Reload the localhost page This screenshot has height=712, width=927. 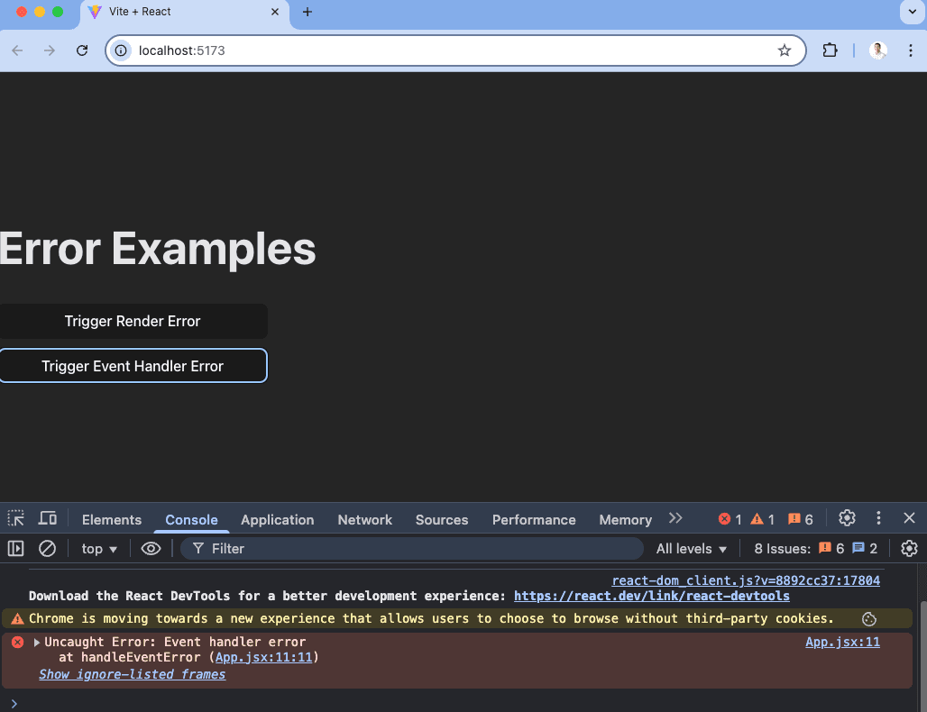point(82,50)
